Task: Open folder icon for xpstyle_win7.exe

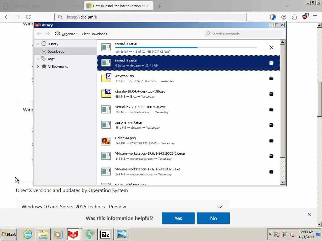Action: point(271,125)
